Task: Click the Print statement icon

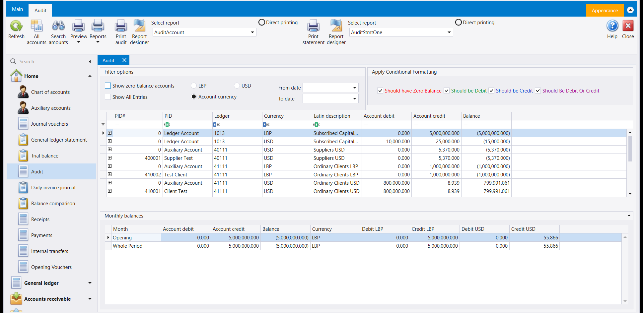Action: click(x=313, y=26)
